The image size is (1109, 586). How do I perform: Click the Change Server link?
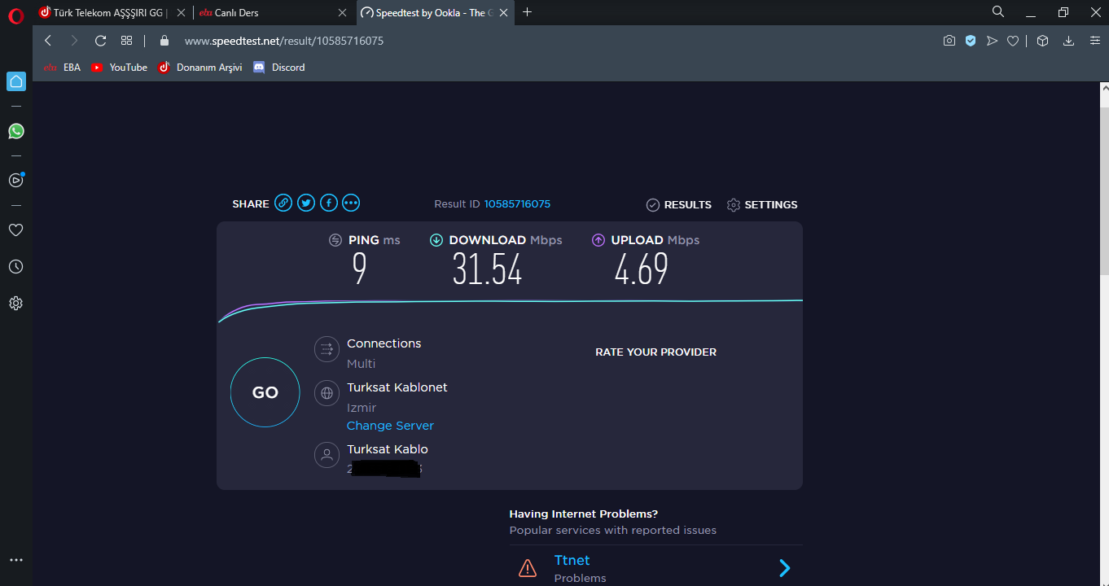coord(390,426)
